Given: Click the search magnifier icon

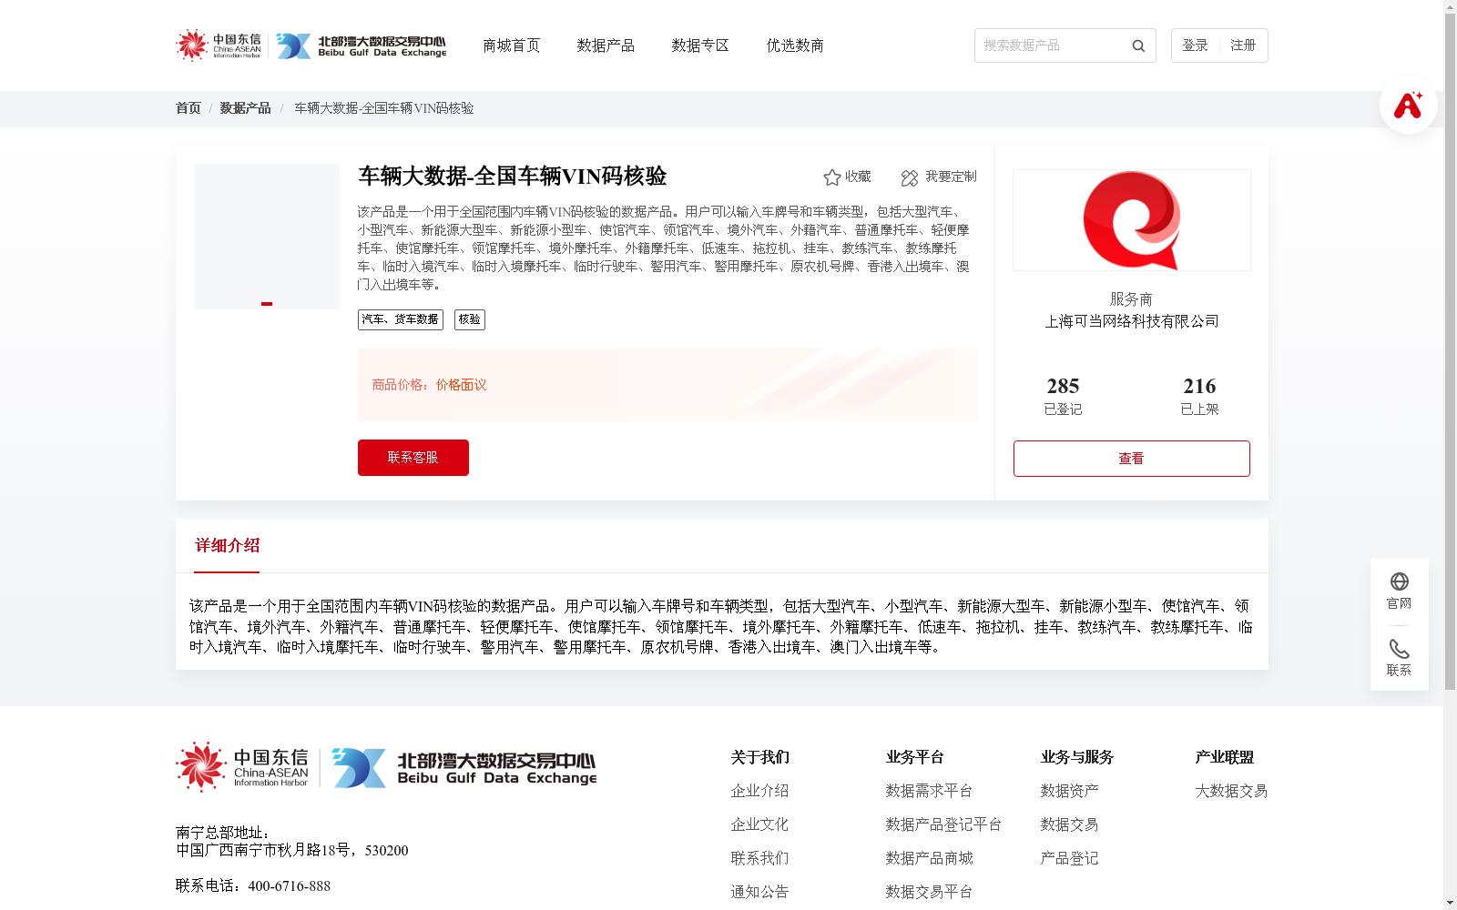Looking at the screenshot, I should click(1138, 45).
